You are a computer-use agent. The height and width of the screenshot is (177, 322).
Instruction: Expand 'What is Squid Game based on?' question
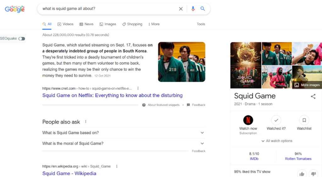tap(124, 133)
